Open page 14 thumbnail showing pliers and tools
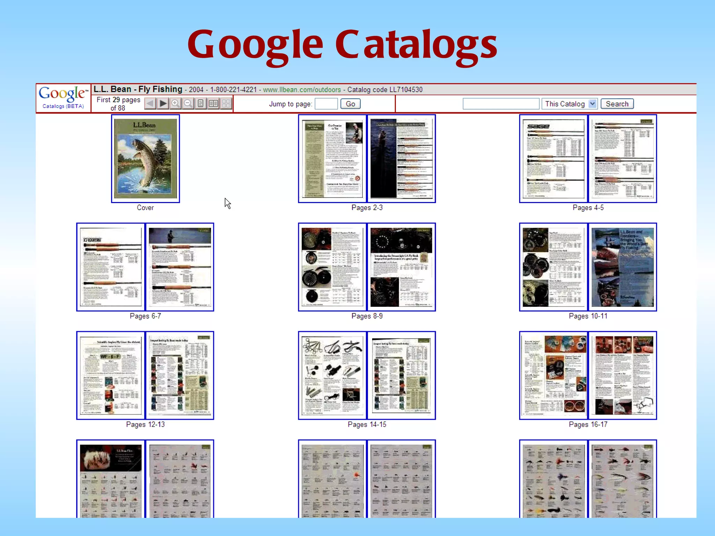This screenshot has width=715, height=536. [332, 375]
